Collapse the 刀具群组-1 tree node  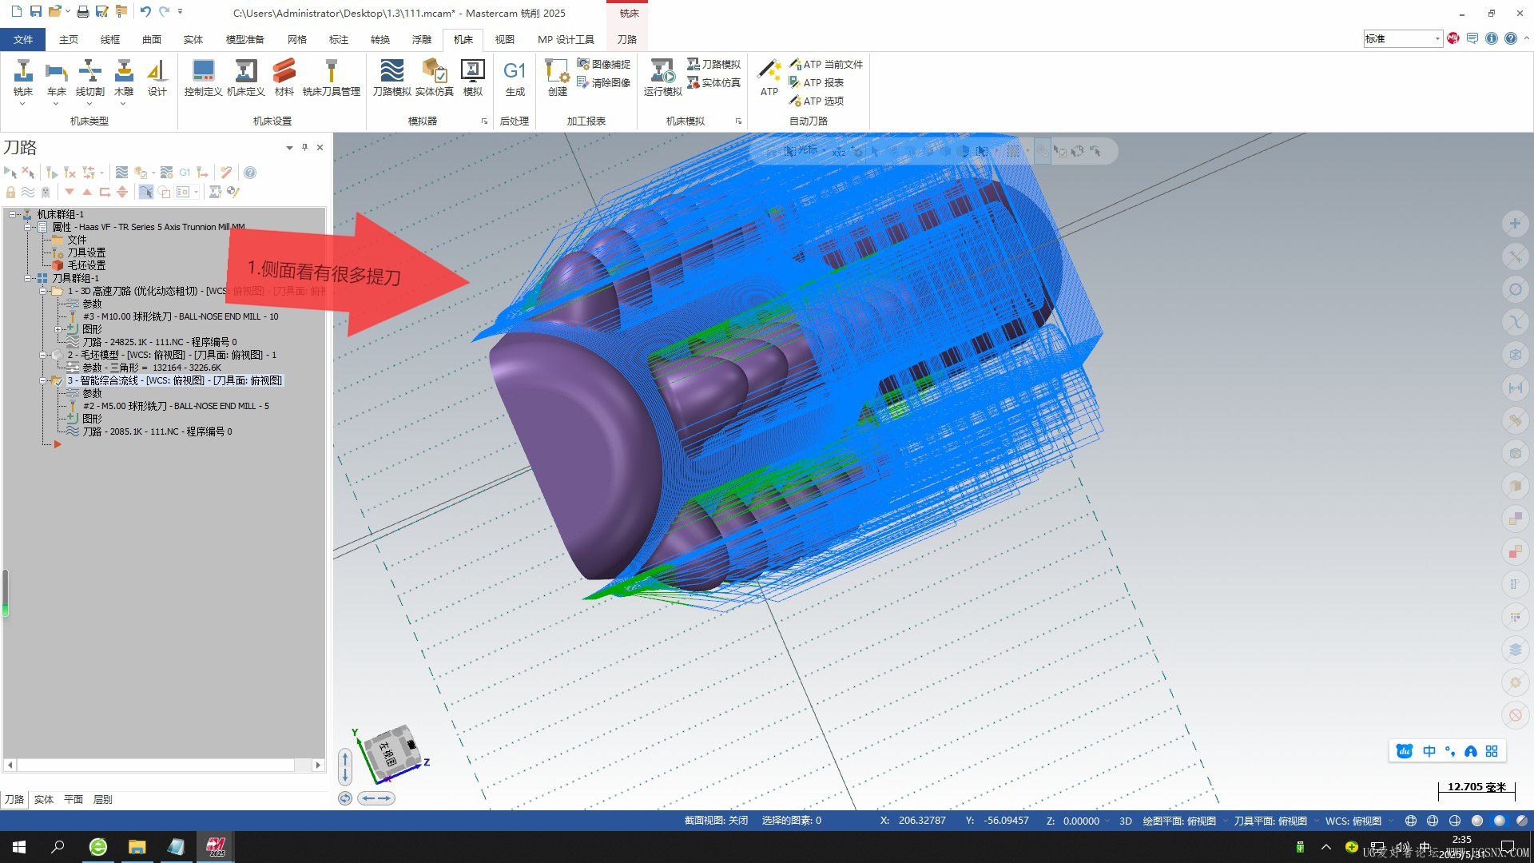tap(29, 278)
